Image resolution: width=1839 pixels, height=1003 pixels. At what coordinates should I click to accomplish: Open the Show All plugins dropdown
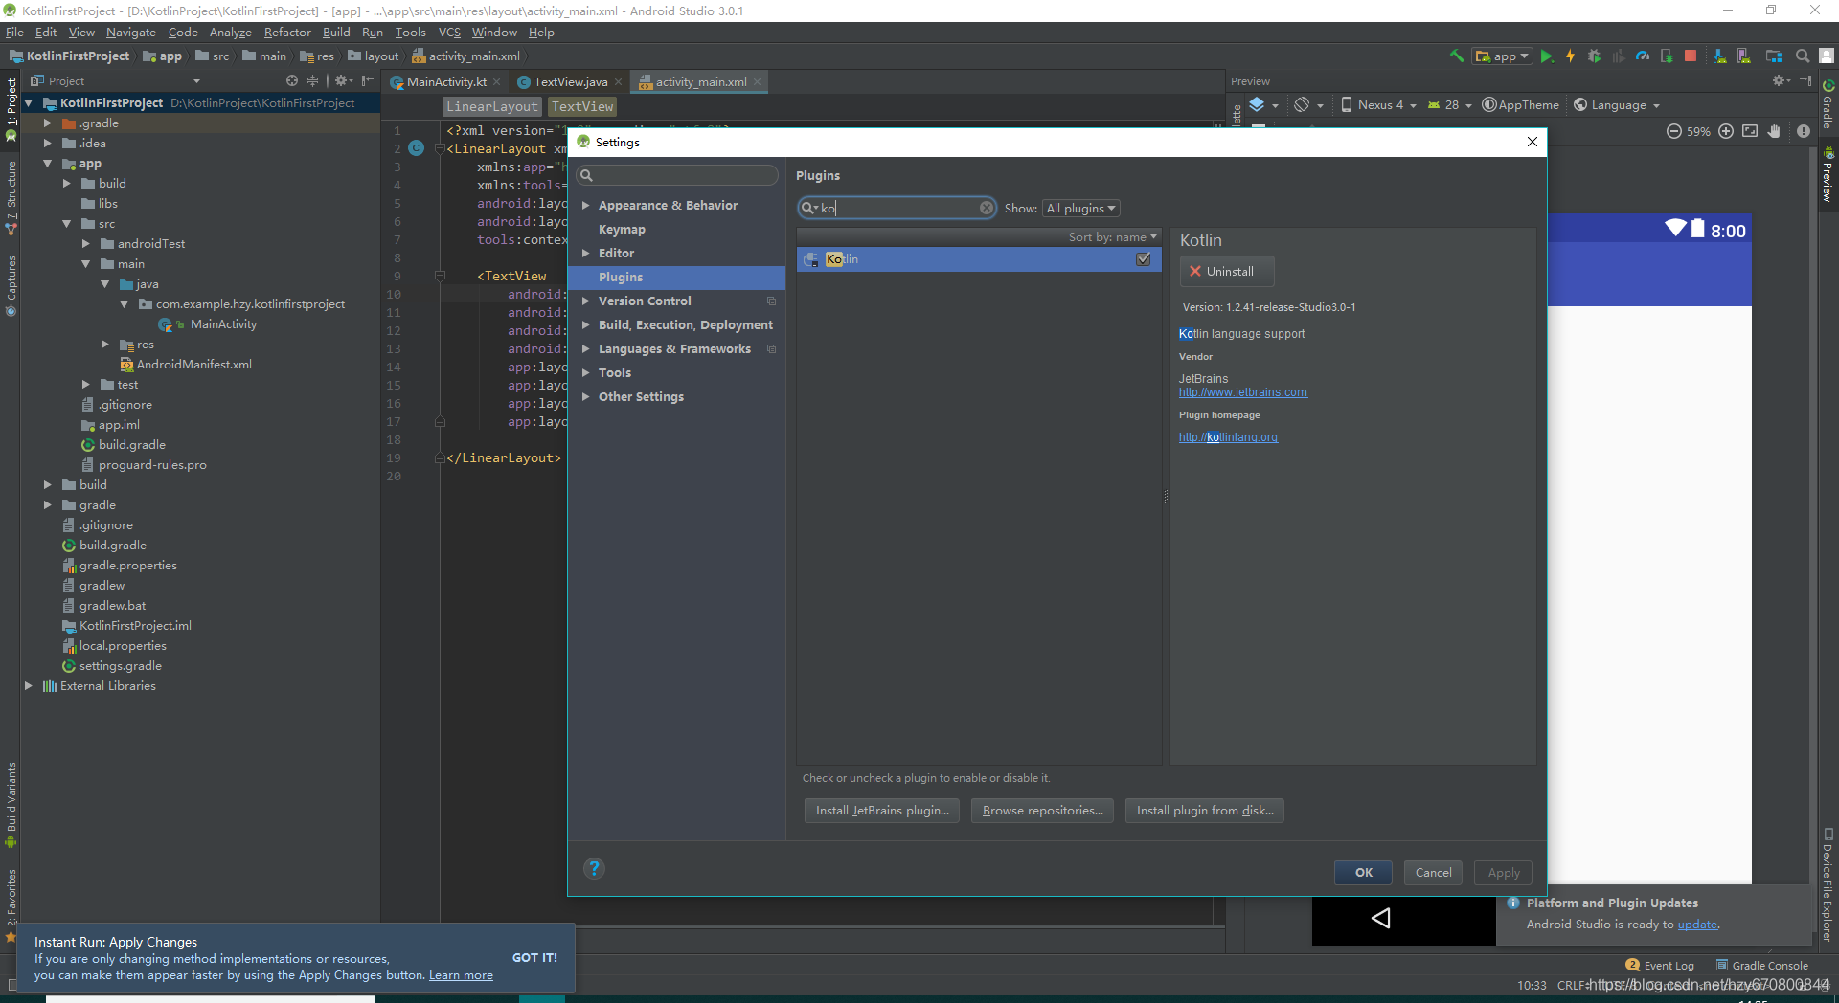[1080, 209]
